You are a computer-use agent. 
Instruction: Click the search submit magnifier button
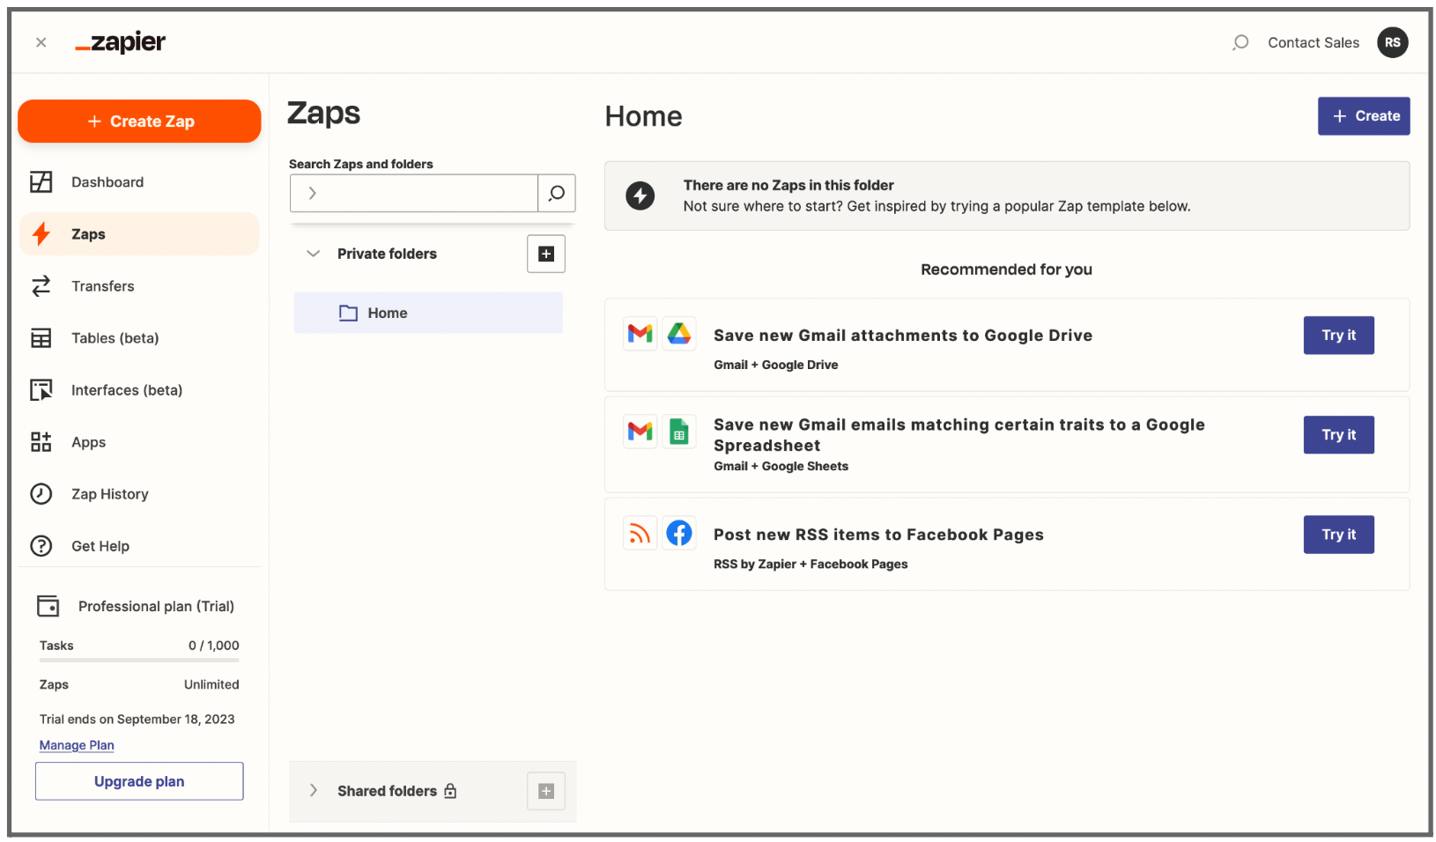557,193
